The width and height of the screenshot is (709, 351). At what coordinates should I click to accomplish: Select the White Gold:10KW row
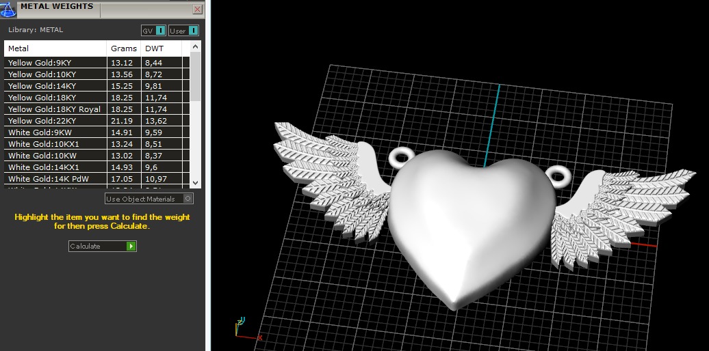coord(97,156)
